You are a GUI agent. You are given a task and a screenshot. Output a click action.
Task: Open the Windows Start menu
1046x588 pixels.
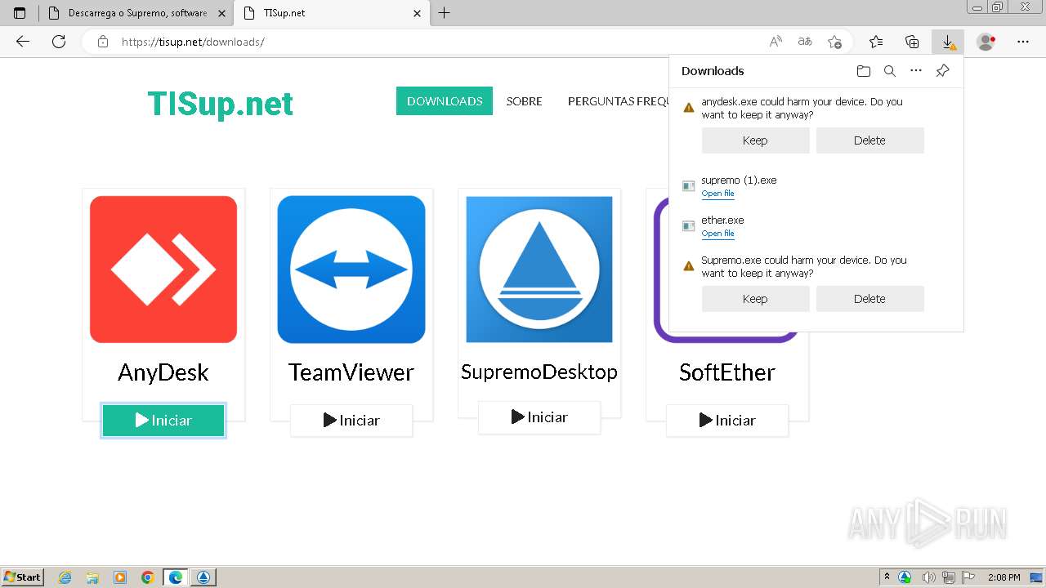click(x=22, y=577)
